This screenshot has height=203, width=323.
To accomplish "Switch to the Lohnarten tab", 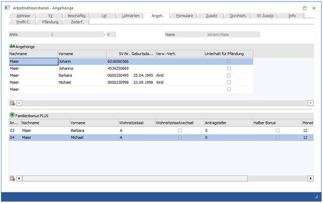I will pos(132,16).
